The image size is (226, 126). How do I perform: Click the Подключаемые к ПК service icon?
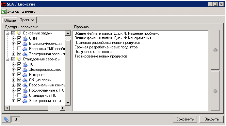[25, 90]
